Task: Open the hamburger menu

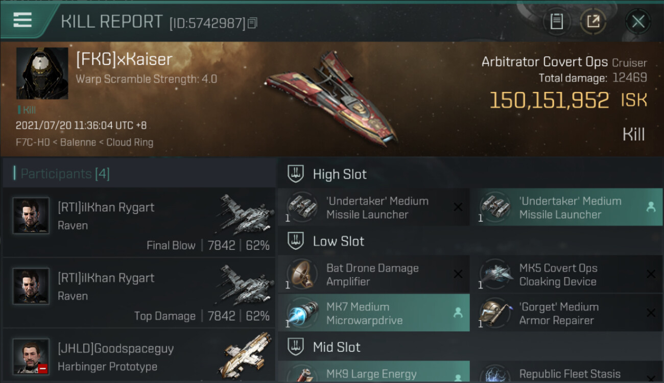Action: pos(22,19)
